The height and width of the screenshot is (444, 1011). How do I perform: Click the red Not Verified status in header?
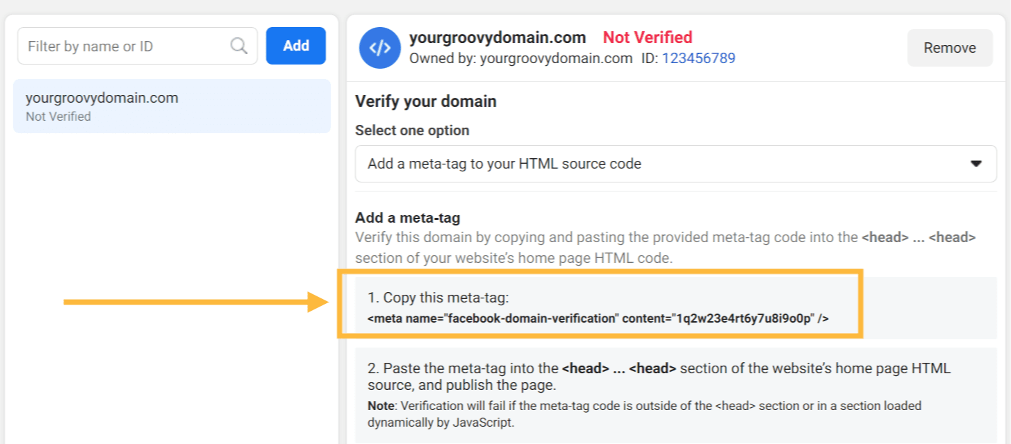(648, 37)
